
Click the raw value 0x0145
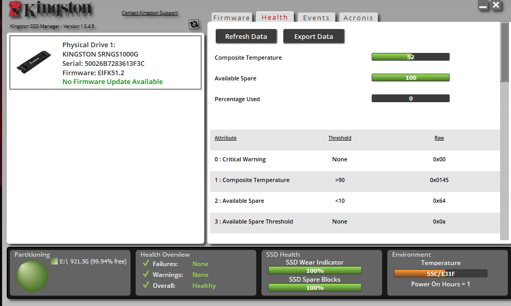(x=439, y=180)
